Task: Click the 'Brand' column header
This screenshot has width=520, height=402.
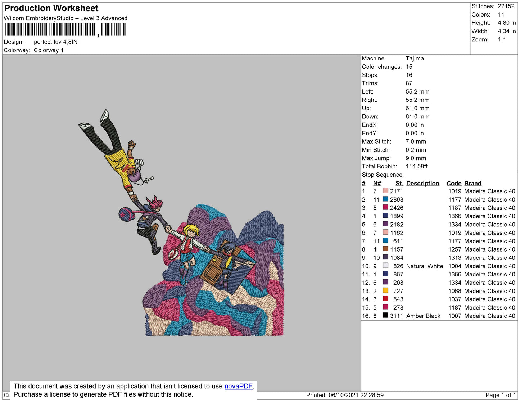Action: coord(473,183)
